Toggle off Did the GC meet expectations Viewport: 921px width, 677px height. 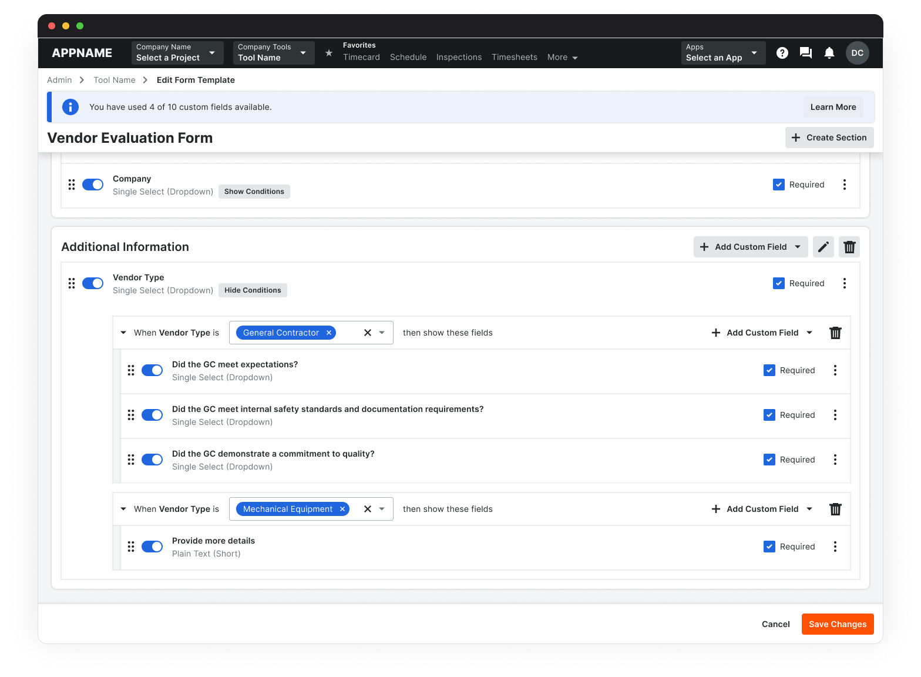click(x=152, y=370)
